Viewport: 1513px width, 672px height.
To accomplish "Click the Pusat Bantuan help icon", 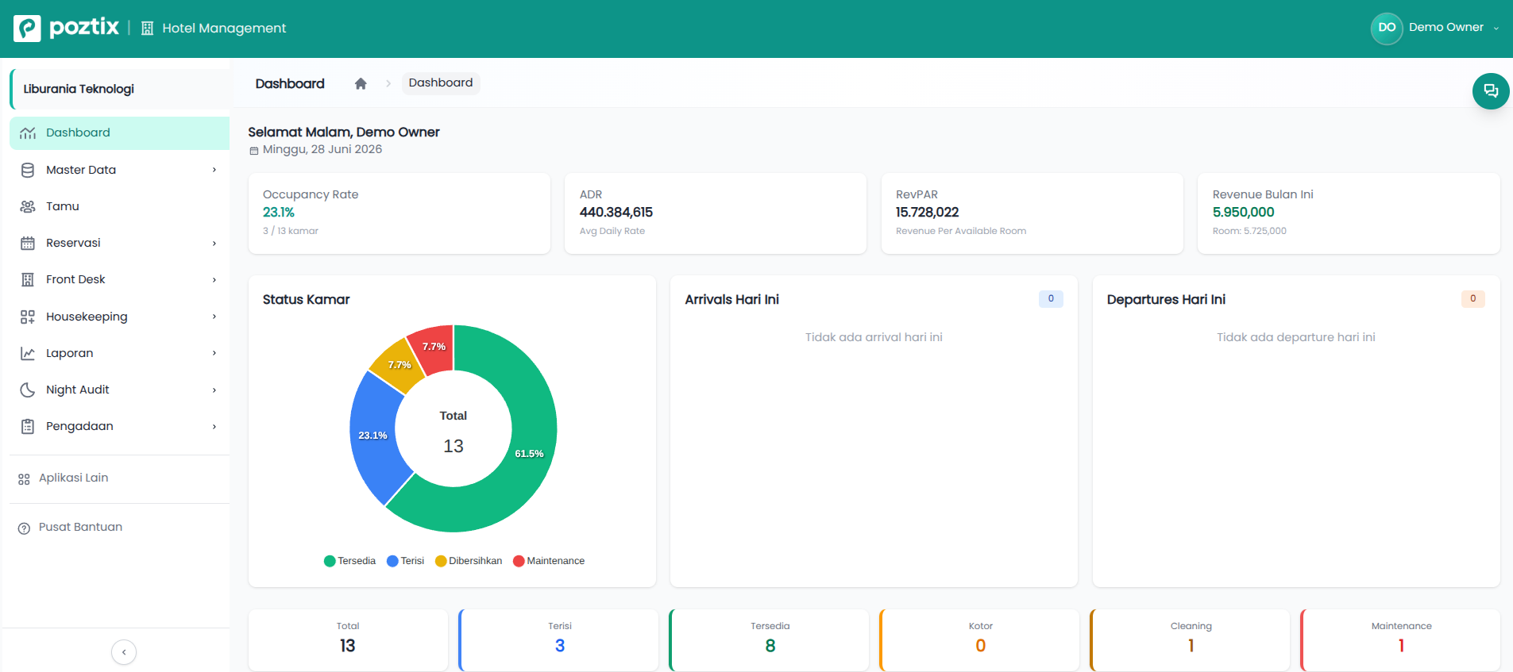I will [x=24, y=528].
